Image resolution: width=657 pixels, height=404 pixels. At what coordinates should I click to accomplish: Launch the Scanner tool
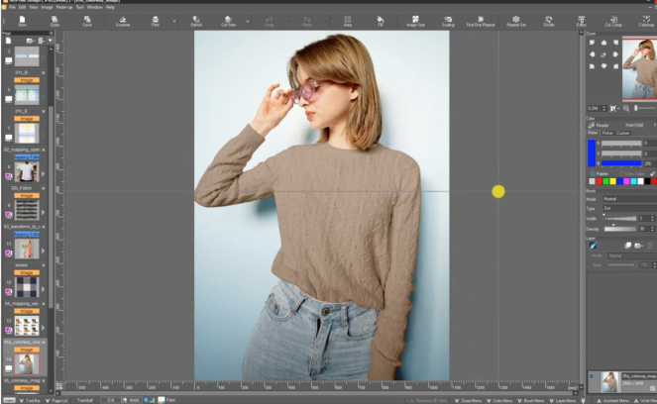pyautogui.click(x=122, y=22)
